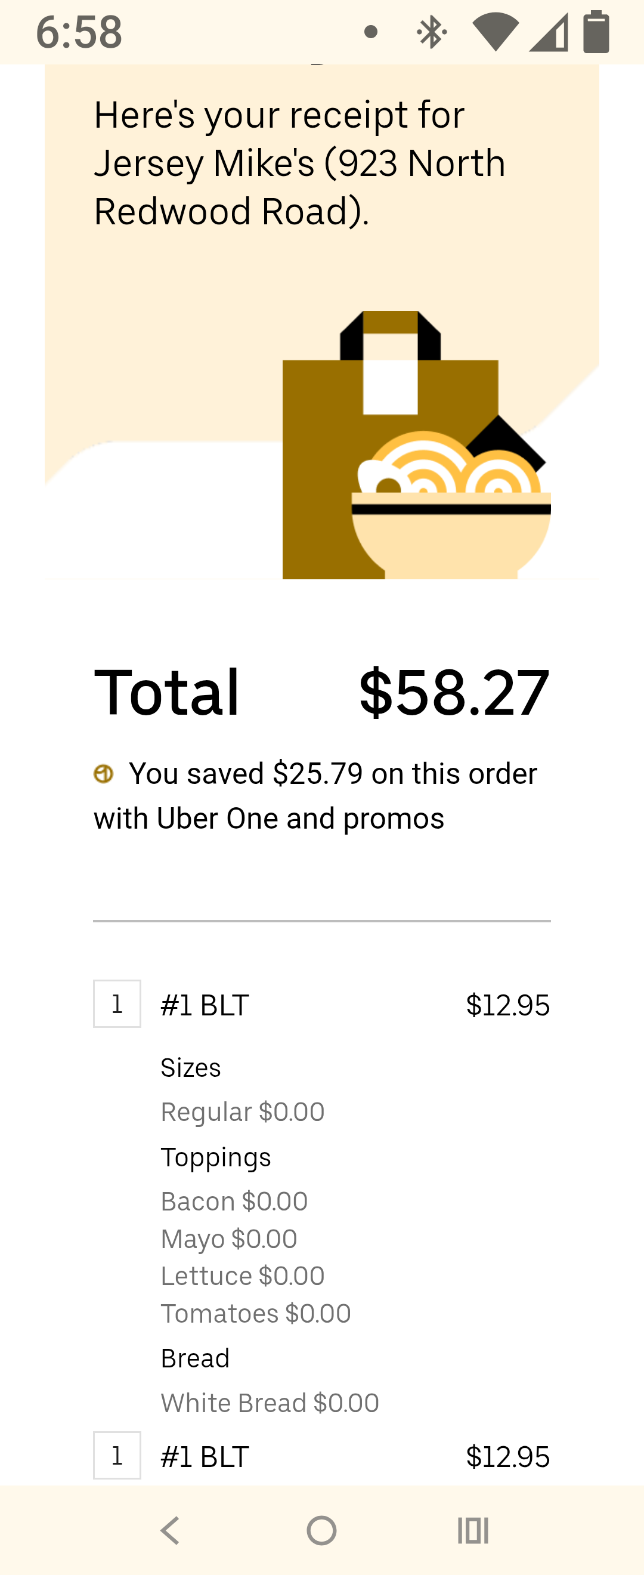Tap the notification dot in status bar
The height and width of the screenshot is (1575, 644).
[x=370, y=32]
